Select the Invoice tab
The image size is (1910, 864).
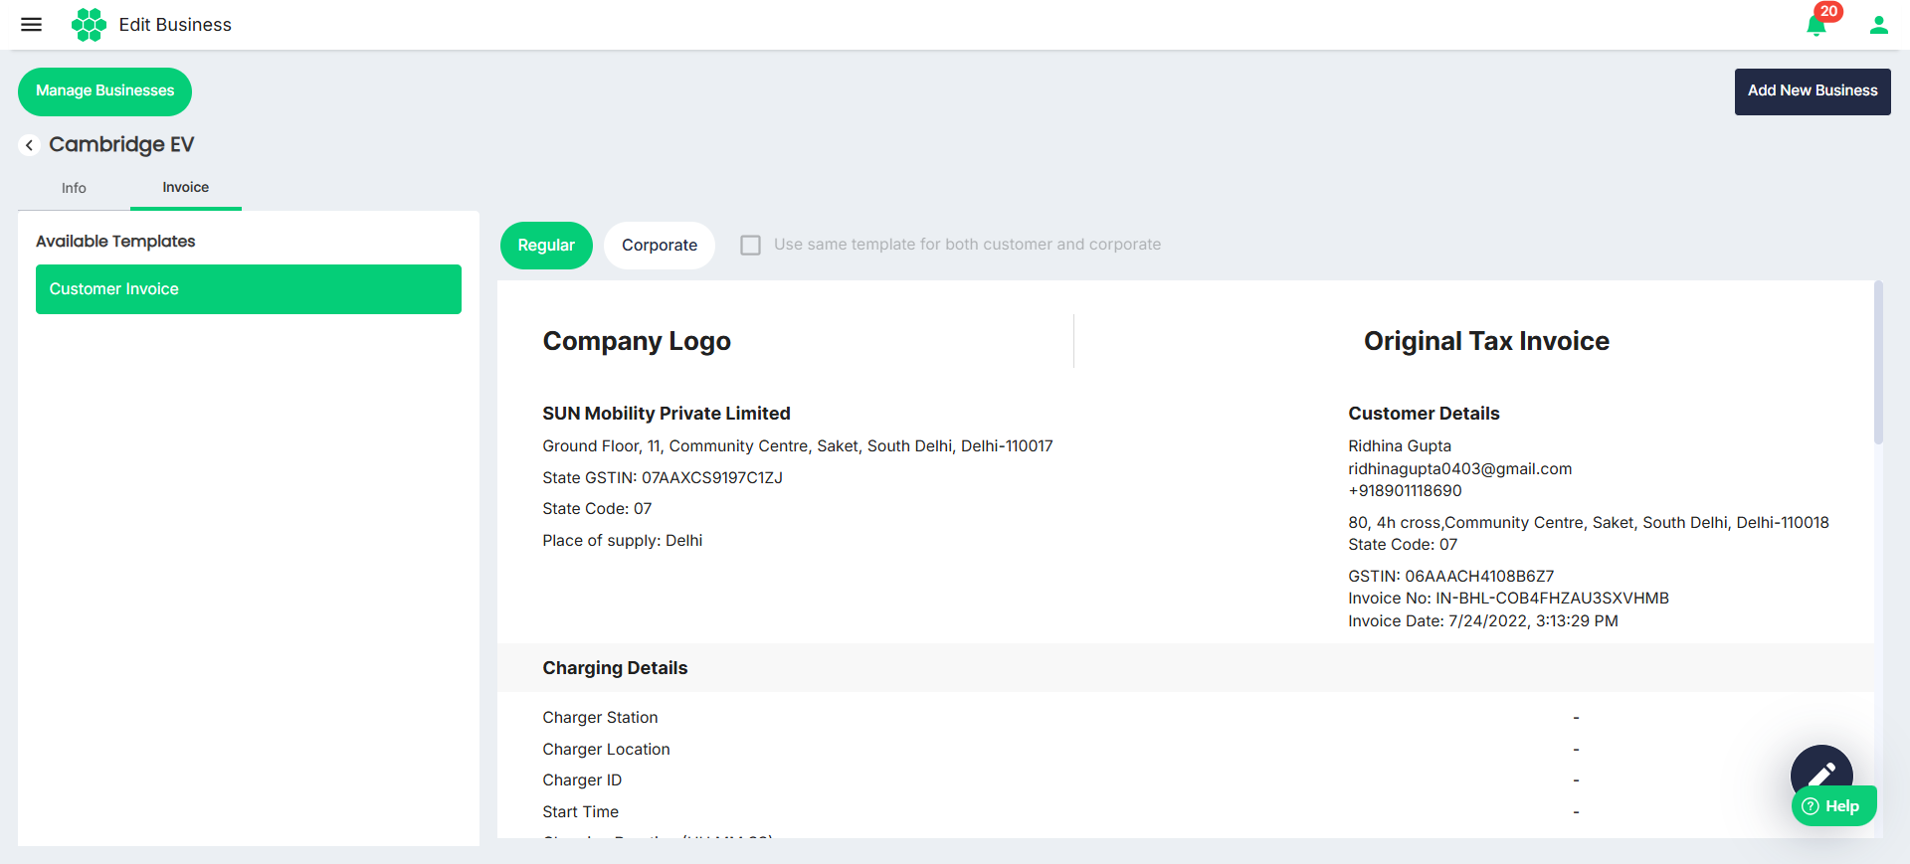186,188
